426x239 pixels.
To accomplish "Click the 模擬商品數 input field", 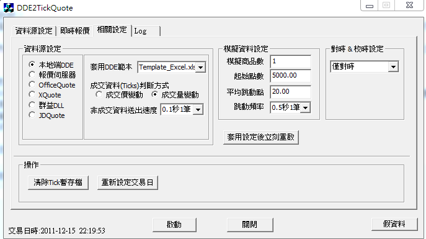I will coord(290,61).
